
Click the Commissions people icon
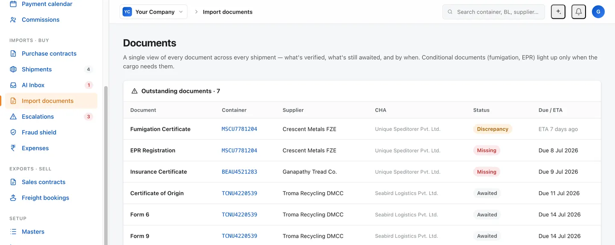point(13,20)
